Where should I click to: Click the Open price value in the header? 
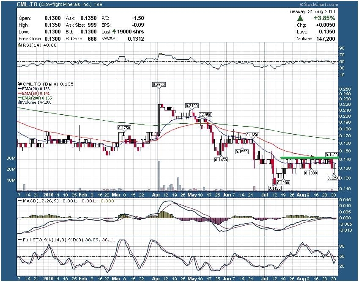pos(53,18)
